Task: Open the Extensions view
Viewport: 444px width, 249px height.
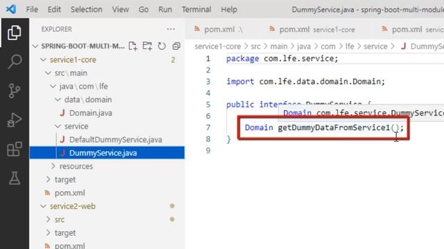Action: [x=14, y=149]
